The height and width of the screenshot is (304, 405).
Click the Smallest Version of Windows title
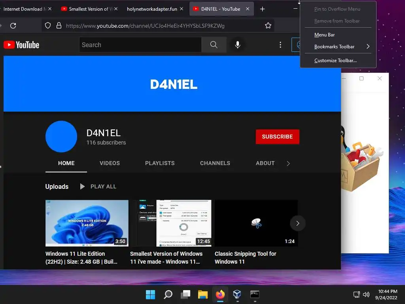[167, 258]
